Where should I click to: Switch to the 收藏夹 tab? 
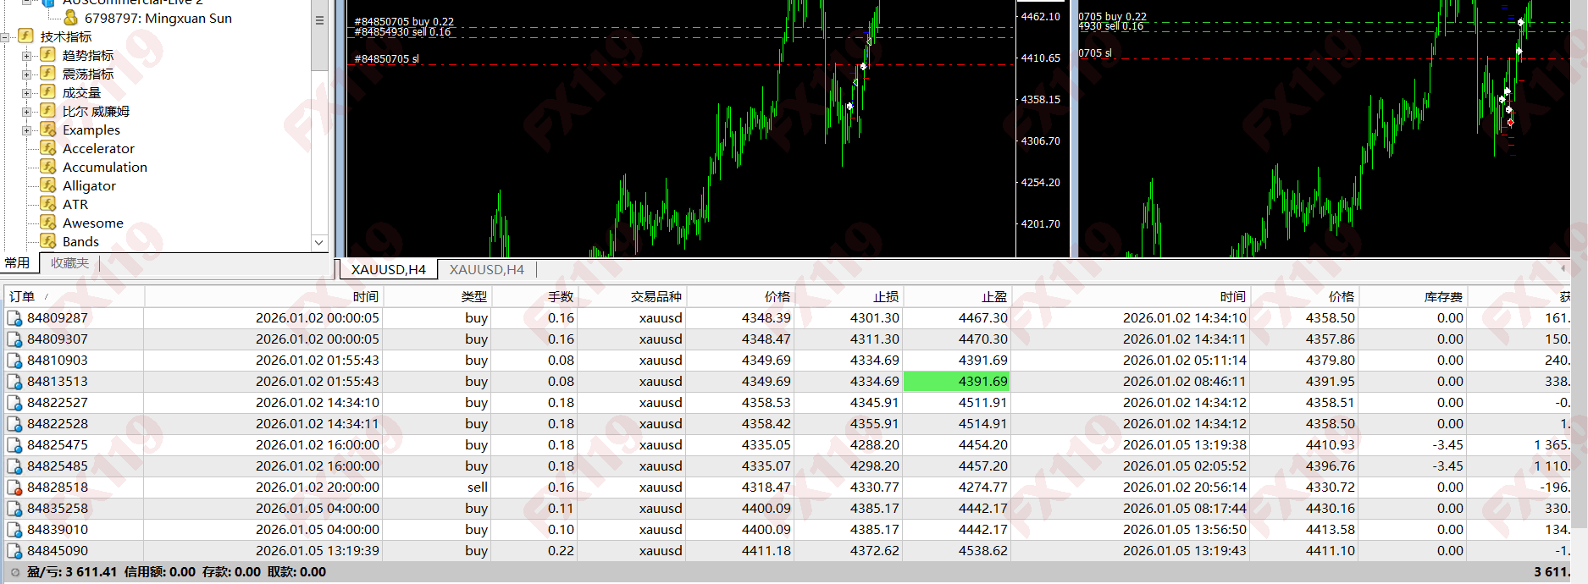tap(69, 263)
